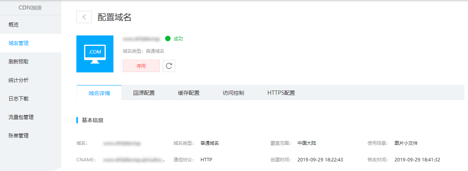Go back using the left chevron button
This screenshot has width=468, height=171.
(x=84, y=17)
